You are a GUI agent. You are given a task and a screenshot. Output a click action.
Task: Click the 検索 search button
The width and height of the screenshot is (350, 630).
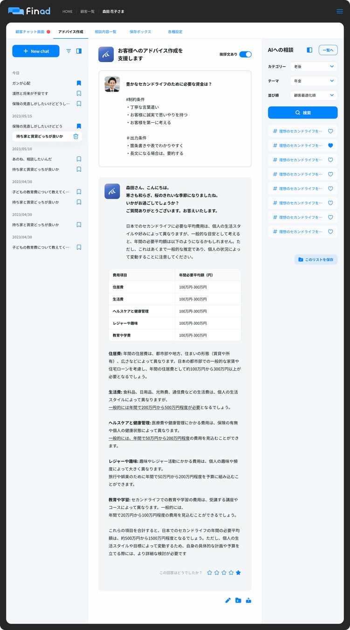[302, 112]
